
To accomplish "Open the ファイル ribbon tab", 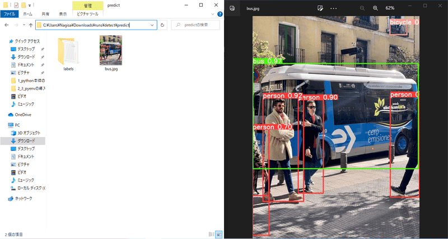I will coord(9,13).
